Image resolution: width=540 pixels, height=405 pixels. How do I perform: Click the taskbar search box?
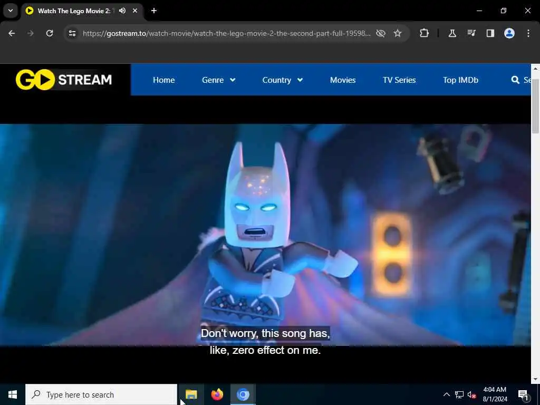click(101, 394)
